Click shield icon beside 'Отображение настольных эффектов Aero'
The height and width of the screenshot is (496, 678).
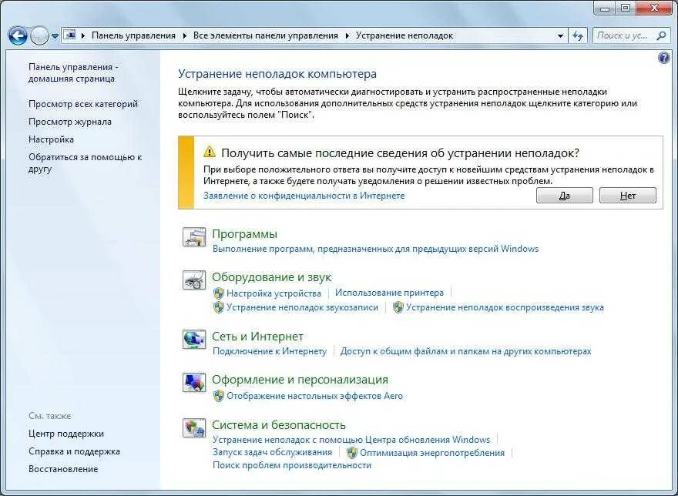pyautogui.click(x=218, y=396)
